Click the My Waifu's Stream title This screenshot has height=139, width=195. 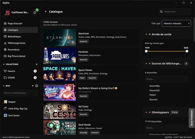pos(98,88)
